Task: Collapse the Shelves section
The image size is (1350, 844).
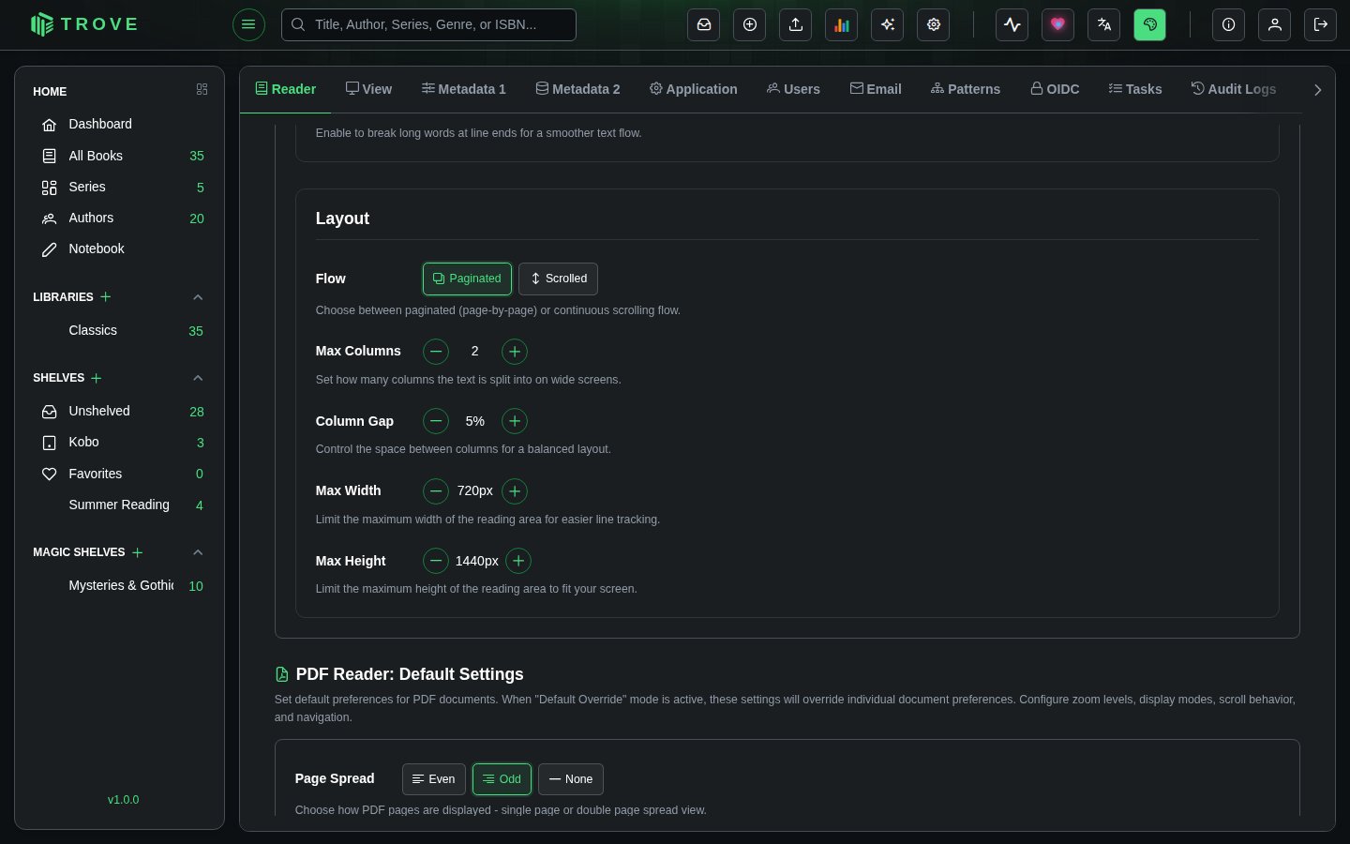Action: [x=198, y=378]
